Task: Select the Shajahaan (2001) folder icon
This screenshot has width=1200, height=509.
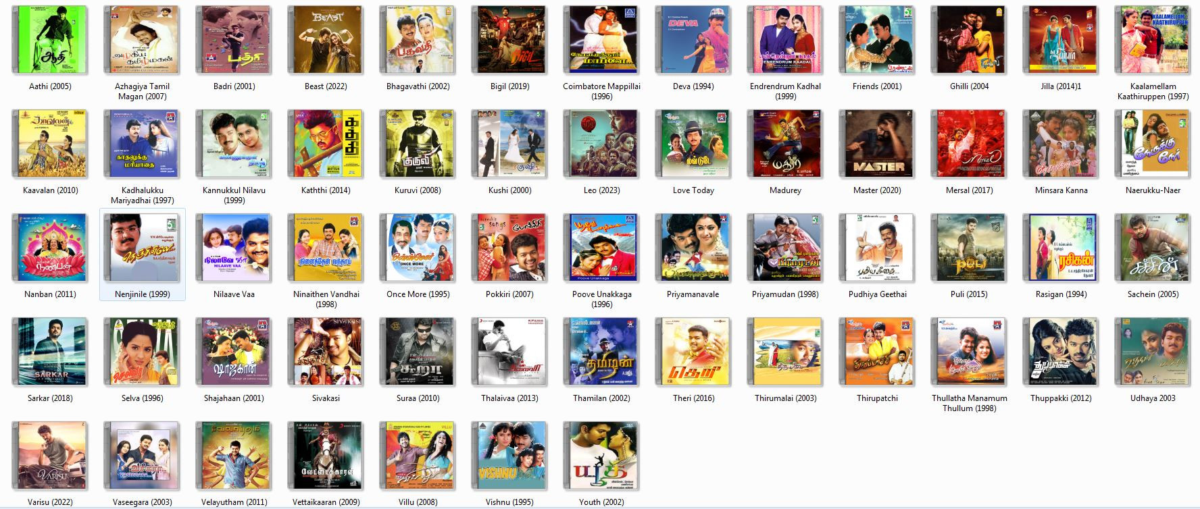Action: pos(234,352)
